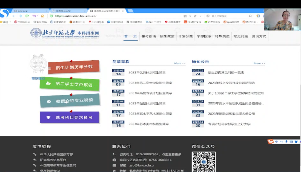This screenshot has width=301, height=172.
Task: Open the spss单因素 bookmark
Action: click(231, 22)
